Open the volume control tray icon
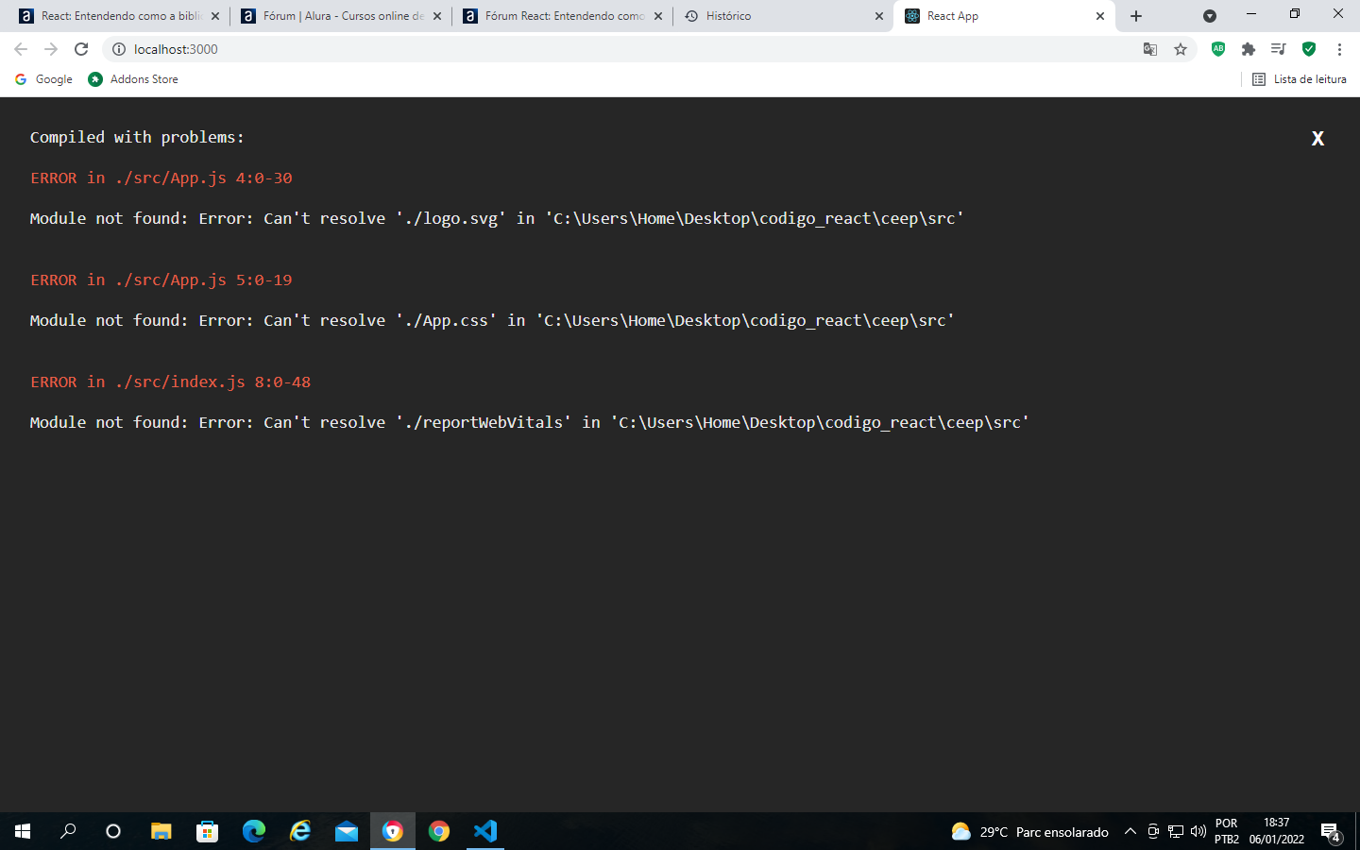The width and height of the screenshot is (1360, 850). tap(1198, 831)
